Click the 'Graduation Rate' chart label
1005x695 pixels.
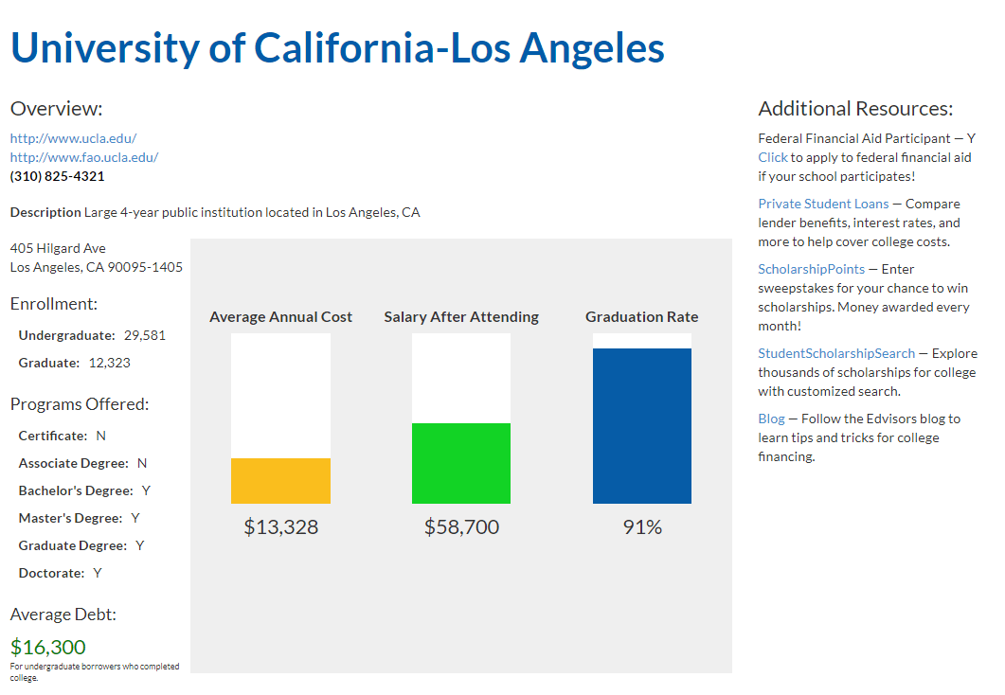pos(641,317)
